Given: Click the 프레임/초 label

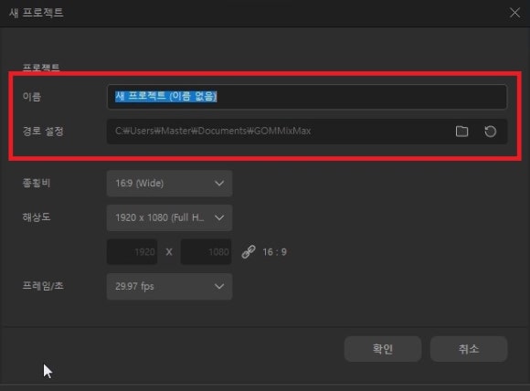Looking at the screenshot, I should [x=43, y=286].
